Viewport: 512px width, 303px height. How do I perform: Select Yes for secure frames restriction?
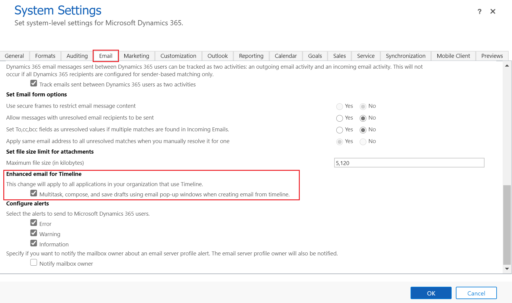(339, 106)
